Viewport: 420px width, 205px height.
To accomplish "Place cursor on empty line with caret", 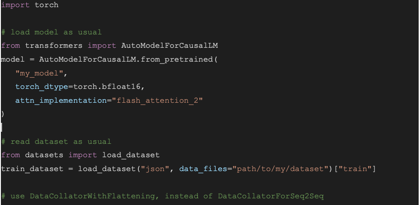I will (2, 128).
